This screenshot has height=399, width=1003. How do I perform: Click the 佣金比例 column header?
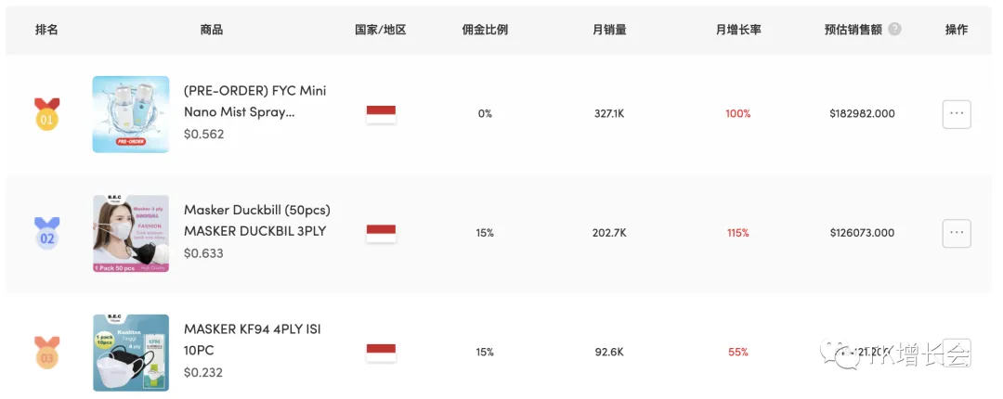(x=485, y=30)
